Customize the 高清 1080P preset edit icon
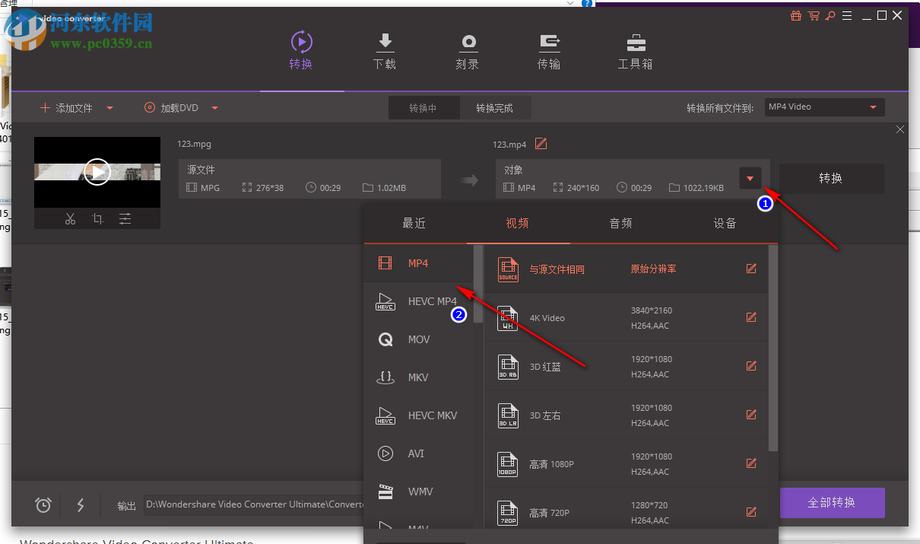This screenshot has width=920, height=544. pos(751,463)
